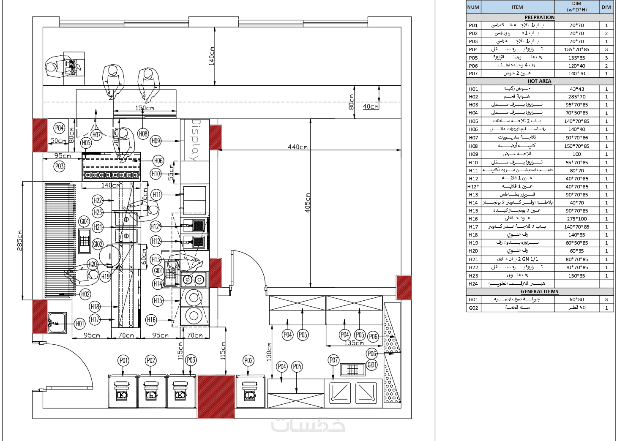Select the H13 callout bubble on the floor plan
The height and width of the screenshot is (441, 617).
pos(156,259)
